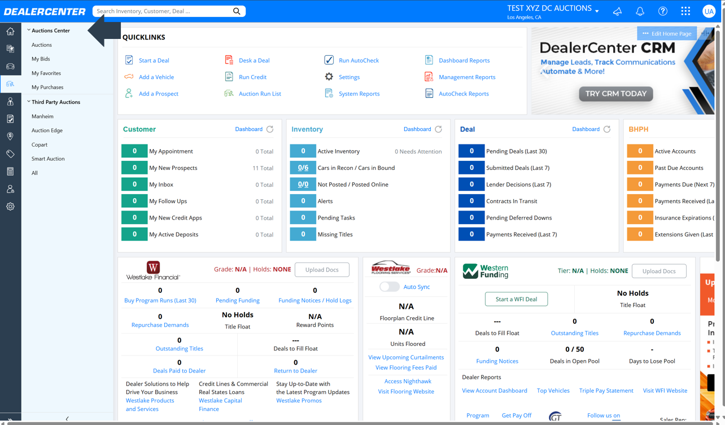Click the Start a WFI Deal button

click(516, 299)
